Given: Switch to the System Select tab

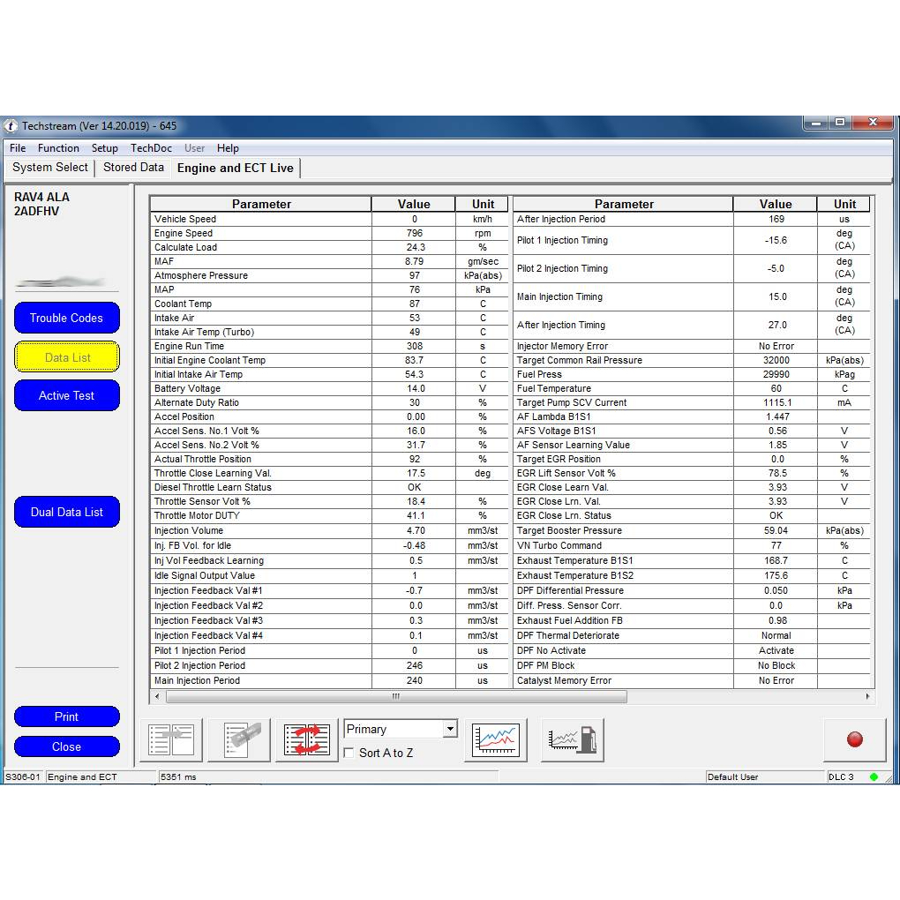Looking at the screenshot, I should pyautogui.click(x=50, y=167).
